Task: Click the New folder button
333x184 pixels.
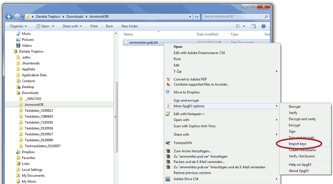Action: click(x=130, y=26)
